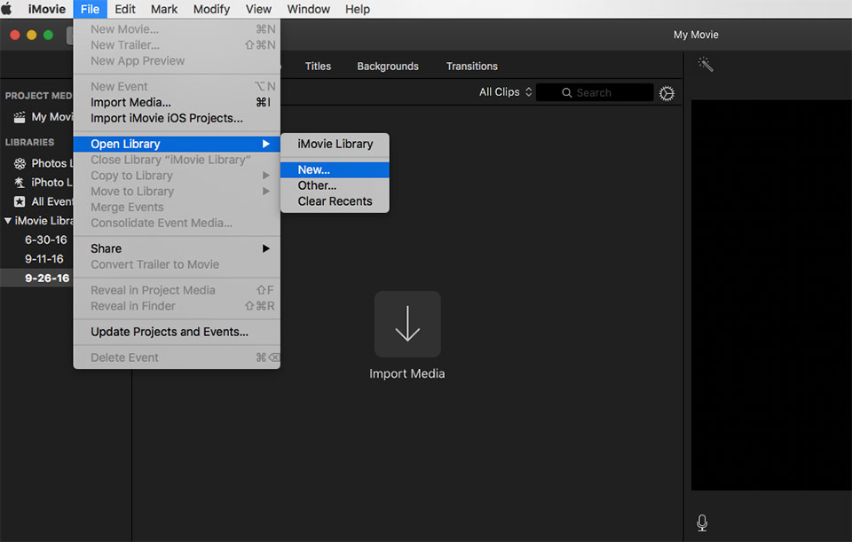This screenshot has width=852, height=542.
Task: Expand the Share submenu arrow
Action: click(x=265, y=248)
